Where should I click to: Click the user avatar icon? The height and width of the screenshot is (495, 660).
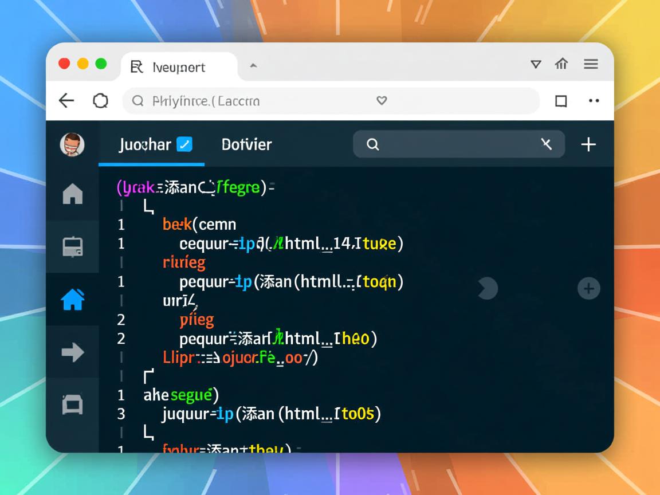72,144
